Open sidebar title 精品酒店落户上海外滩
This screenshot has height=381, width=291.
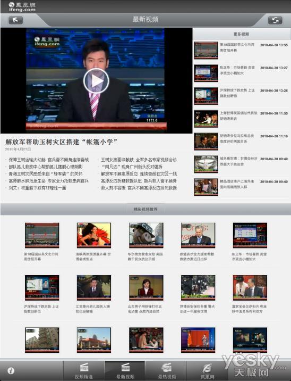point(237,184)
